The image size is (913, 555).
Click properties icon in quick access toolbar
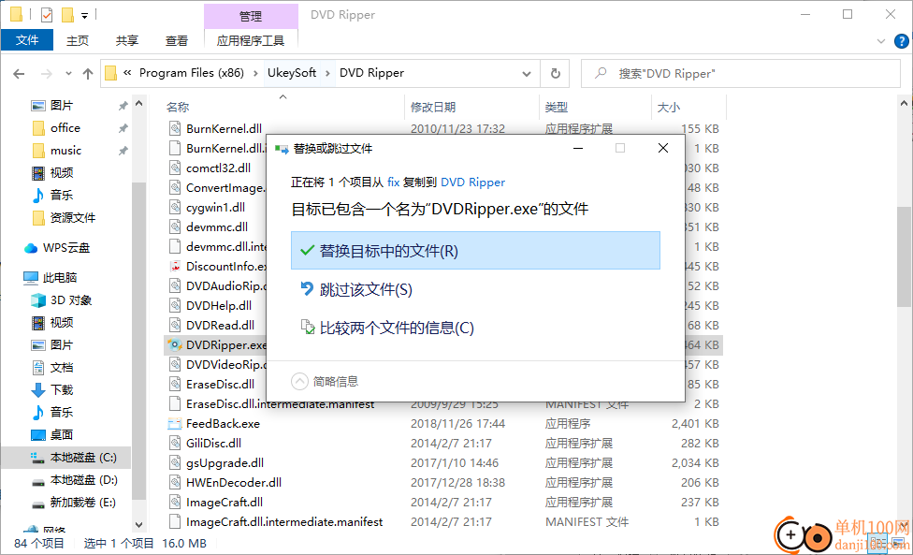coord(47,15)
